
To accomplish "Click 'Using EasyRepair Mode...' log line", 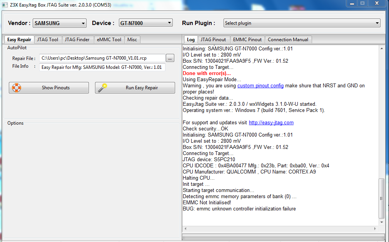I will pyautogui.click(x=212, y=80).
